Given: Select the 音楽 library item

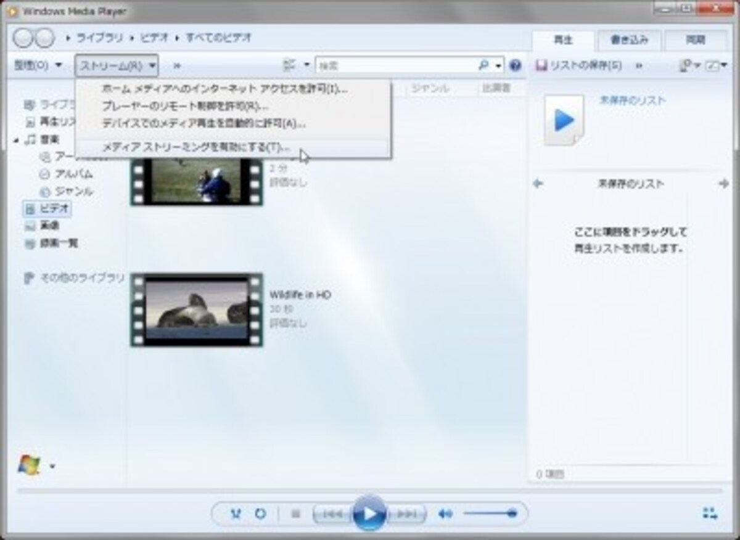Looking at the screenshot, I should click(x=43, y=140).
